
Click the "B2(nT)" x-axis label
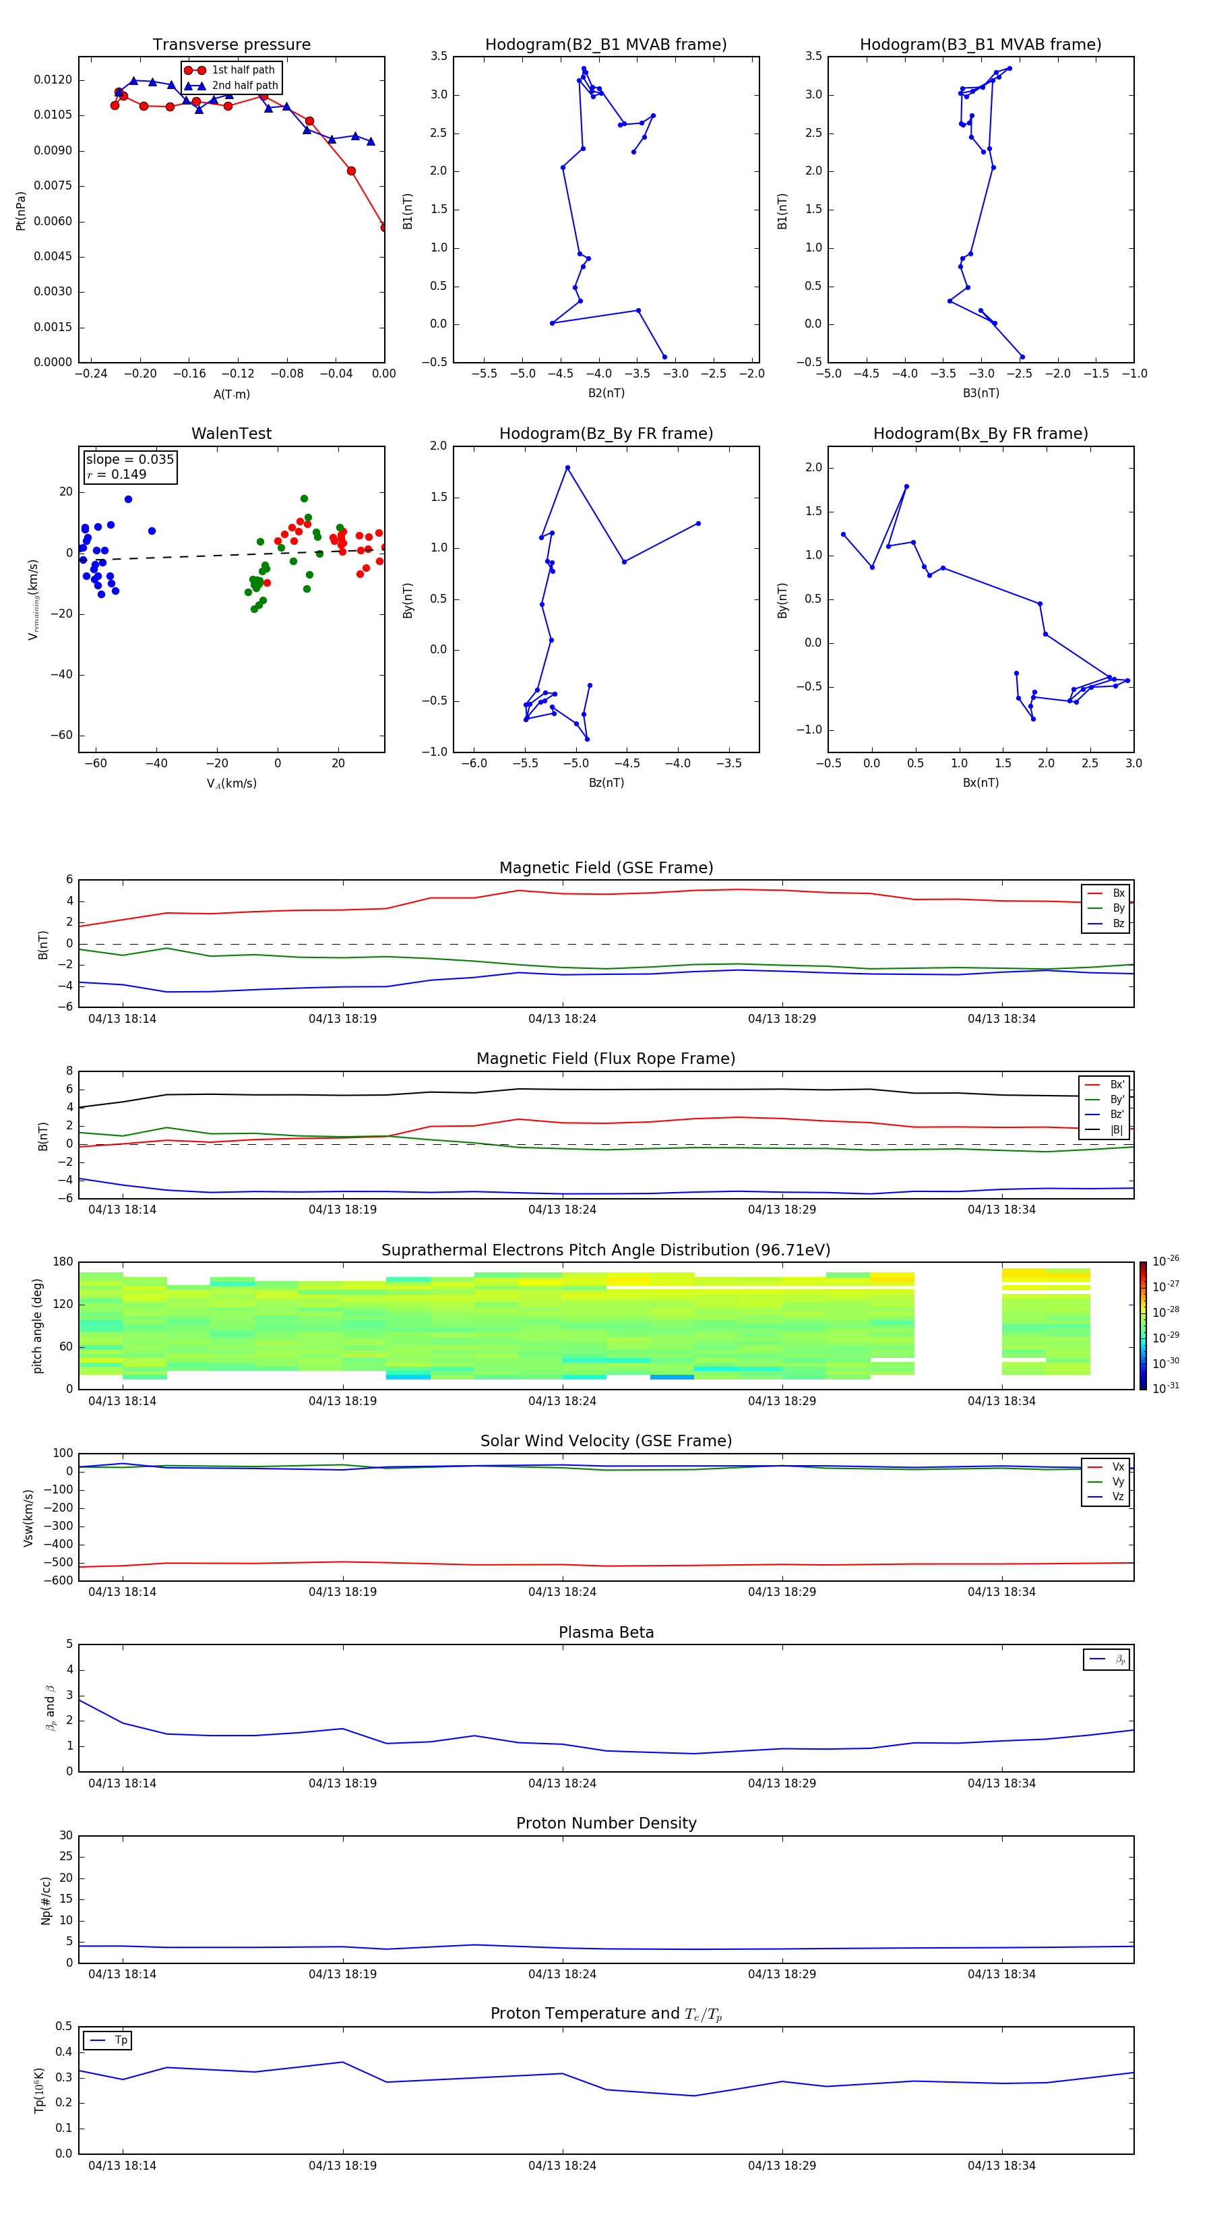tap(606, 394)
